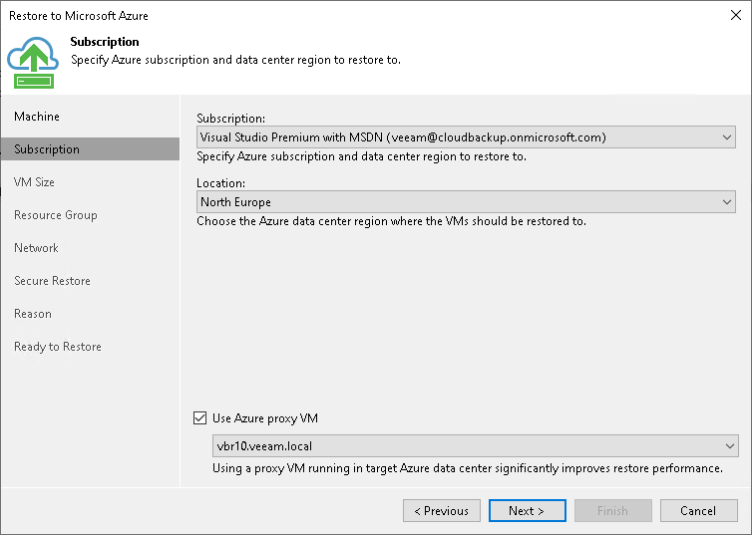Image resolution: width=752 pixels, height=535 pixels.
Task: Go to the Machine wizard step
Action: (37, 117)
